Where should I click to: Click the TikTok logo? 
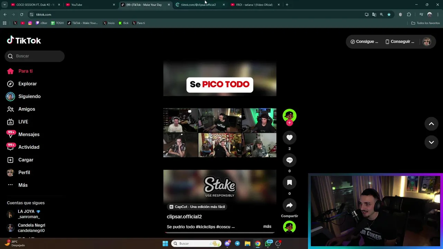pos(24,40)
